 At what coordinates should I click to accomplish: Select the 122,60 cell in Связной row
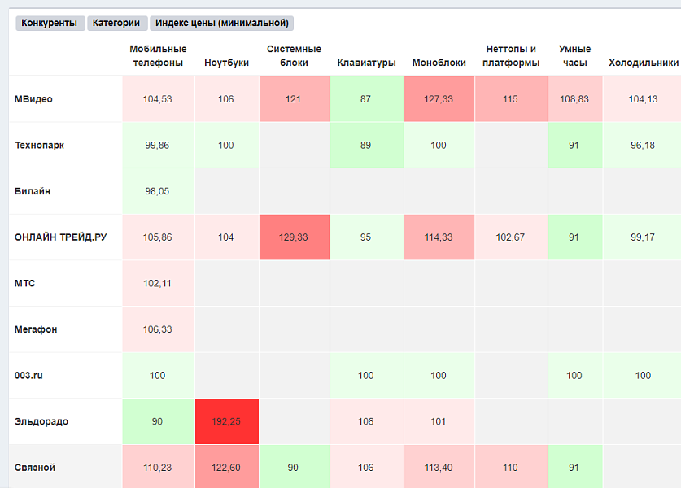(226, 468)
